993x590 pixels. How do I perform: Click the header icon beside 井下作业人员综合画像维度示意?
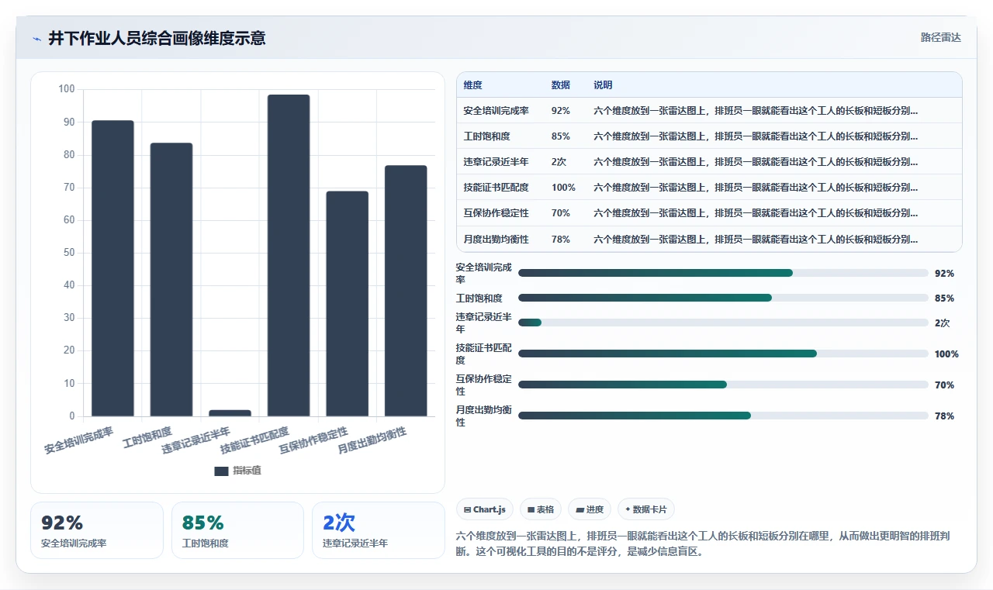[x=36, y=38]
